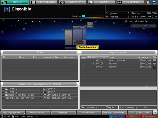Open the Recto-verso menu
This screenshot has width=158, height=118.
point(38,113)
